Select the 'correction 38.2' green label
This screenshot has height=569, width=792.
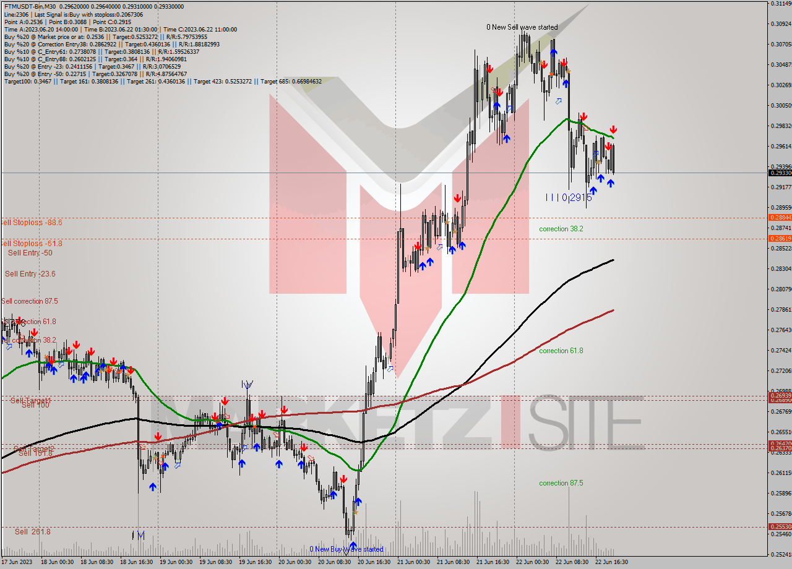[x=561, y=229]
